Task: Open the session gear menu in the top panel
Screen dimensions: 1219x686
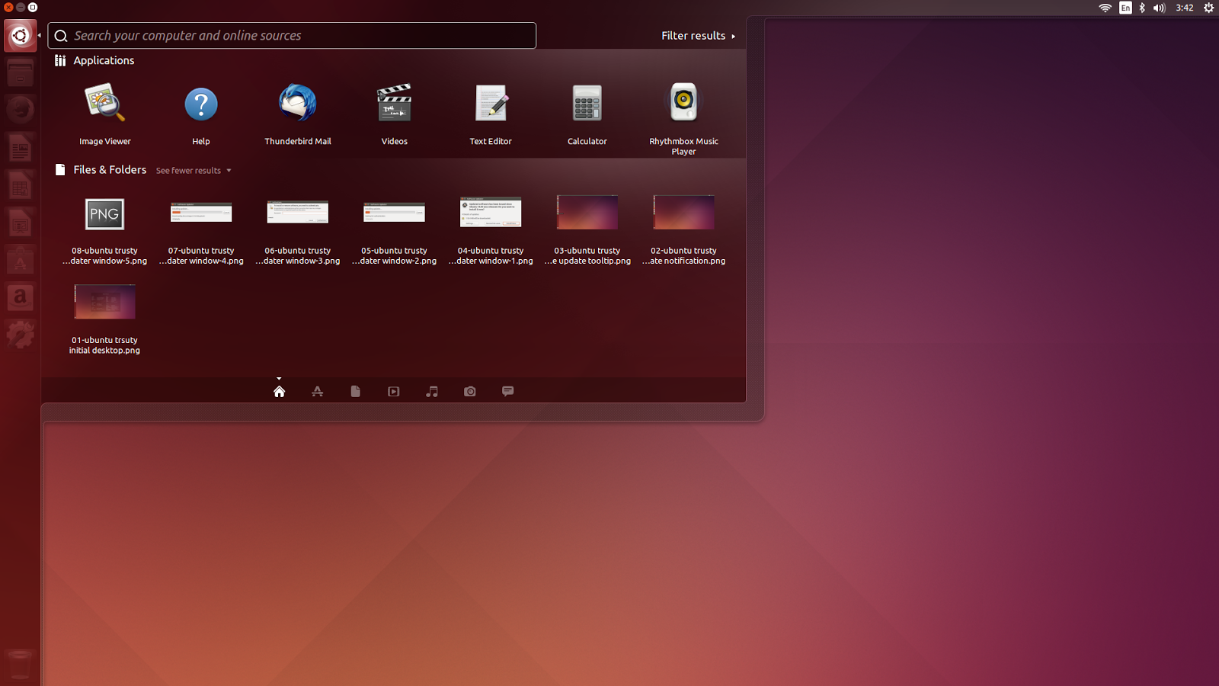Action: point(1209,8)
